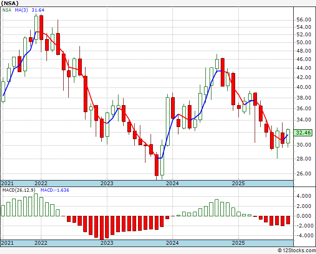The height and width of the screenshot is (254, 316).
Task: Click the last red MACD bar in 2025
Action: 288,220
